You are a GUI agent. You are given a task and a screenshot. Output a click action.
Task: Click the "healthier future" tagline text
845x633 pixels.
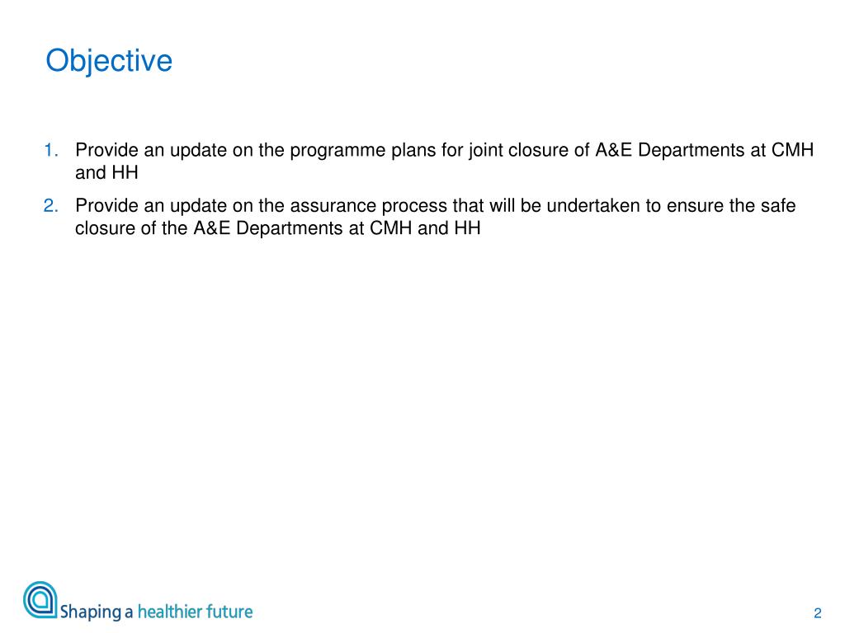tap(195, 612)
